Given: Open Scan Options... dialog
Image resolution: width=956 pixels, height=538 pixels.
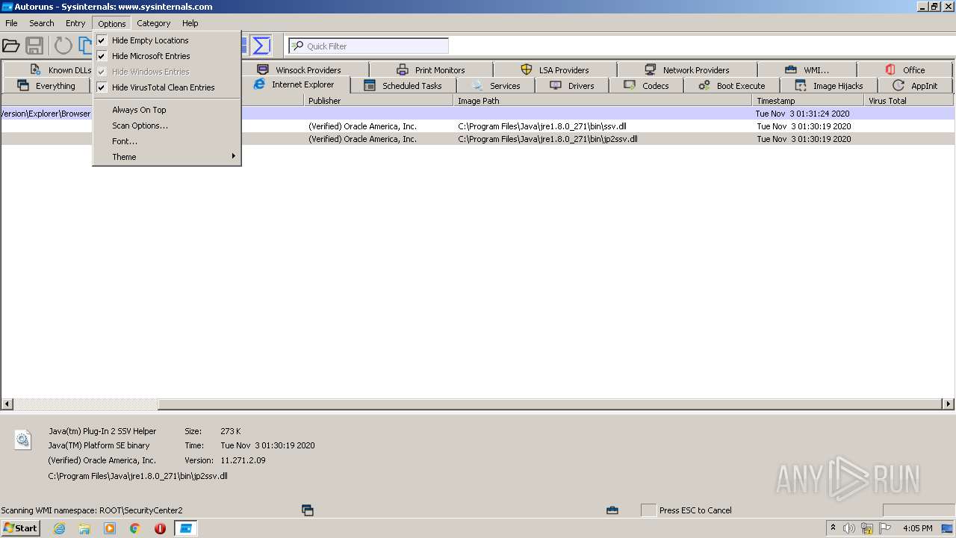Looking at the screenshot, I should tap(167, 126).
